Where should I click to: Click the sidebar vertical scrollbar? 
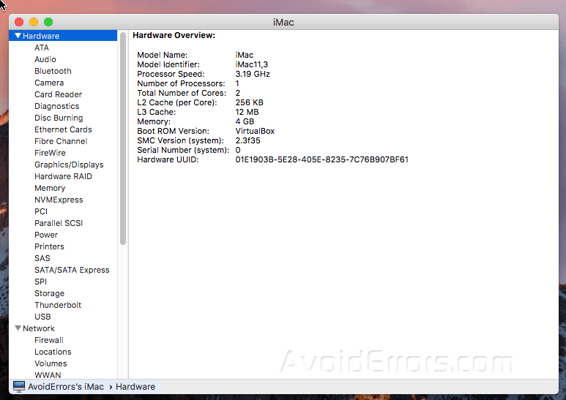123,139
